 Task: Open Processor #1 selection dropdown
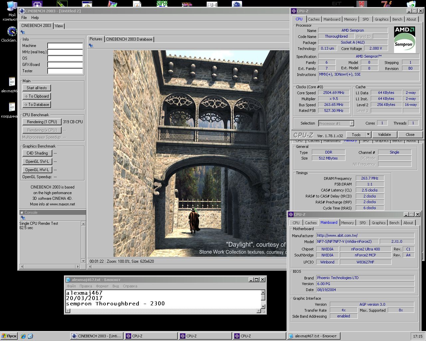click(x=336, y=124)
